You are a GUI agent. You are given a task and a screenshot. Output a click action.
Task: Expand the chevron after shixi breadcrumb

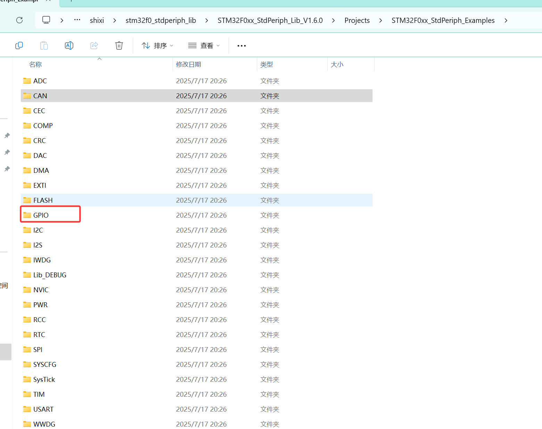pyautogui.click(x=115, y=20)
